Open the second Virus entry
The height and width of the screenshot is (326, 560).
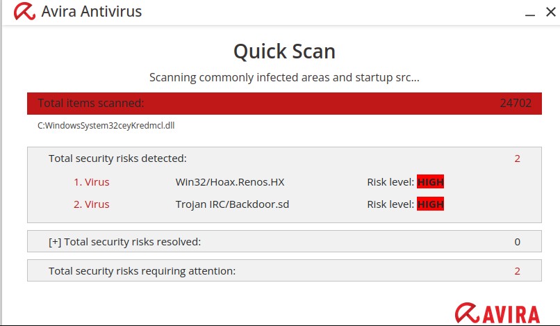(x=92, y=204)
